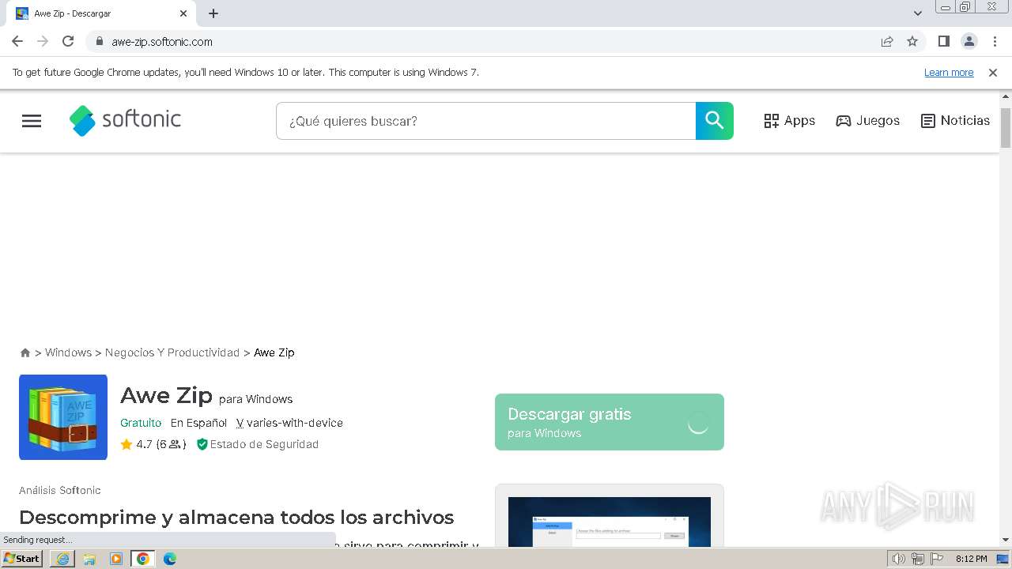1012x569 pixels.
Task: Select the Awe Zip - Descargar tab
Action: tap(102, 13)
